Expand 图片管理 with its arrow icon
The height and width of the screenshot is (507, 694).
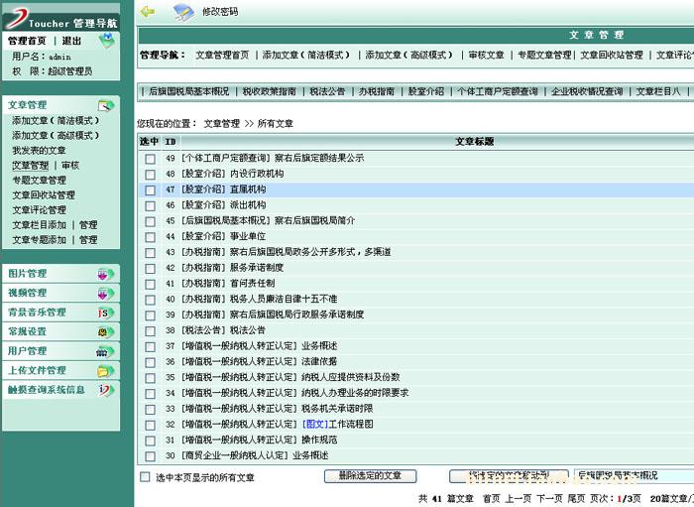[105, 275]
